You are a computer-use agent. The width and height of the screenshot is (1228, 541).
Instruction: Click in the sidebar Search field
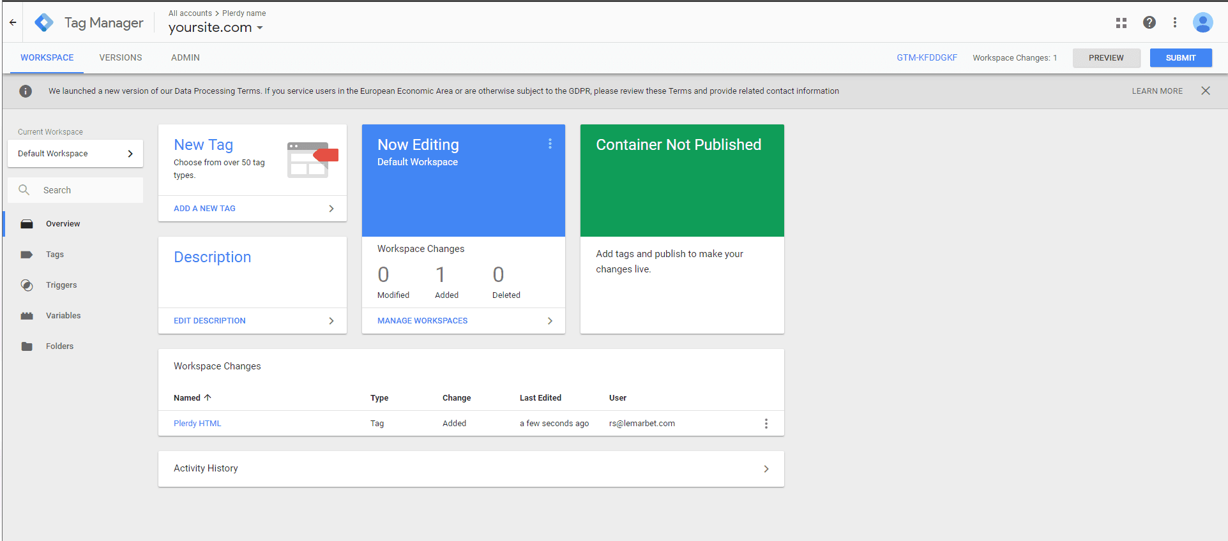(75, 190)
